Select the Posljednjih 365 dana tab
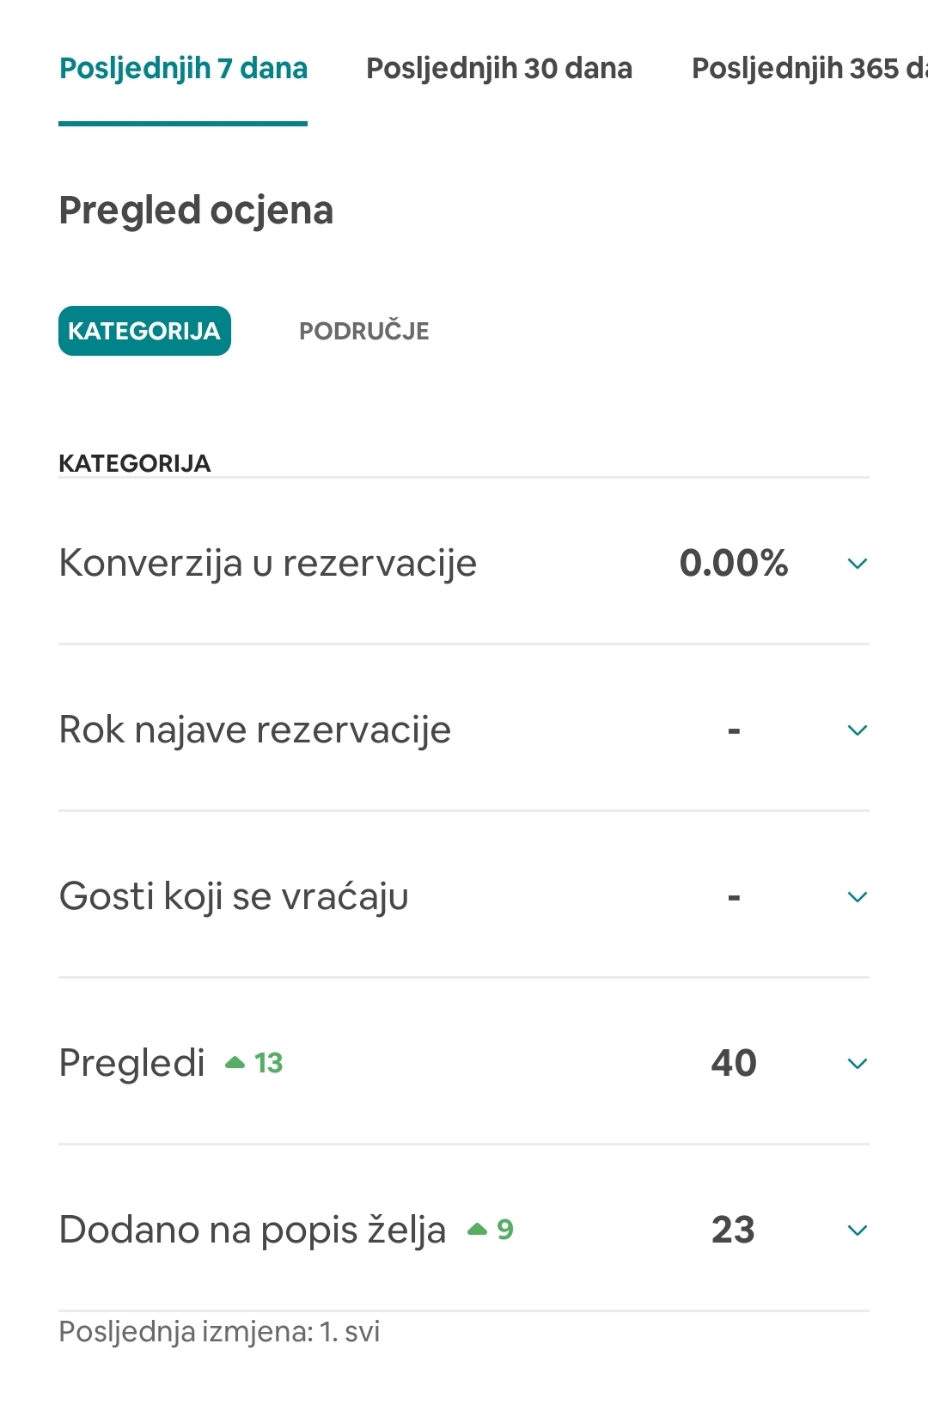Screen dimensions: 928x1423 point(809,68)
